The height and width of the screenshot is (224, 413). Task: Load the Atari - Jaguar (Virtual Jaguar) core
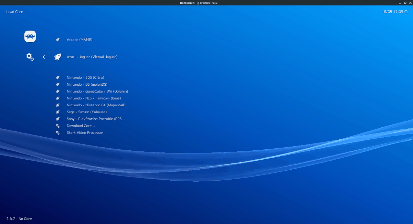92,57
